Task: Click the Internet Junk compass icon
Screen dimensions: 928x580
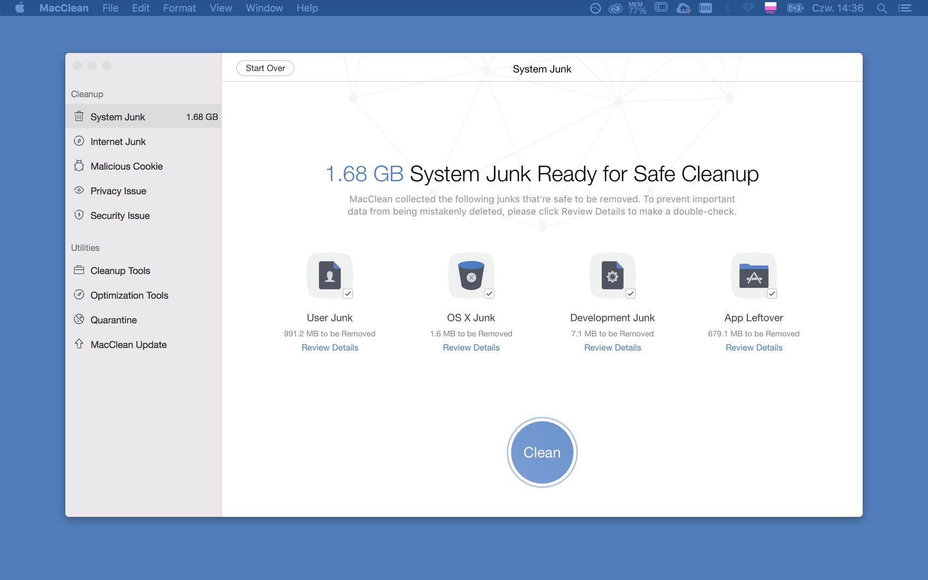Action: pyautogui.click(x=79, y=141)
